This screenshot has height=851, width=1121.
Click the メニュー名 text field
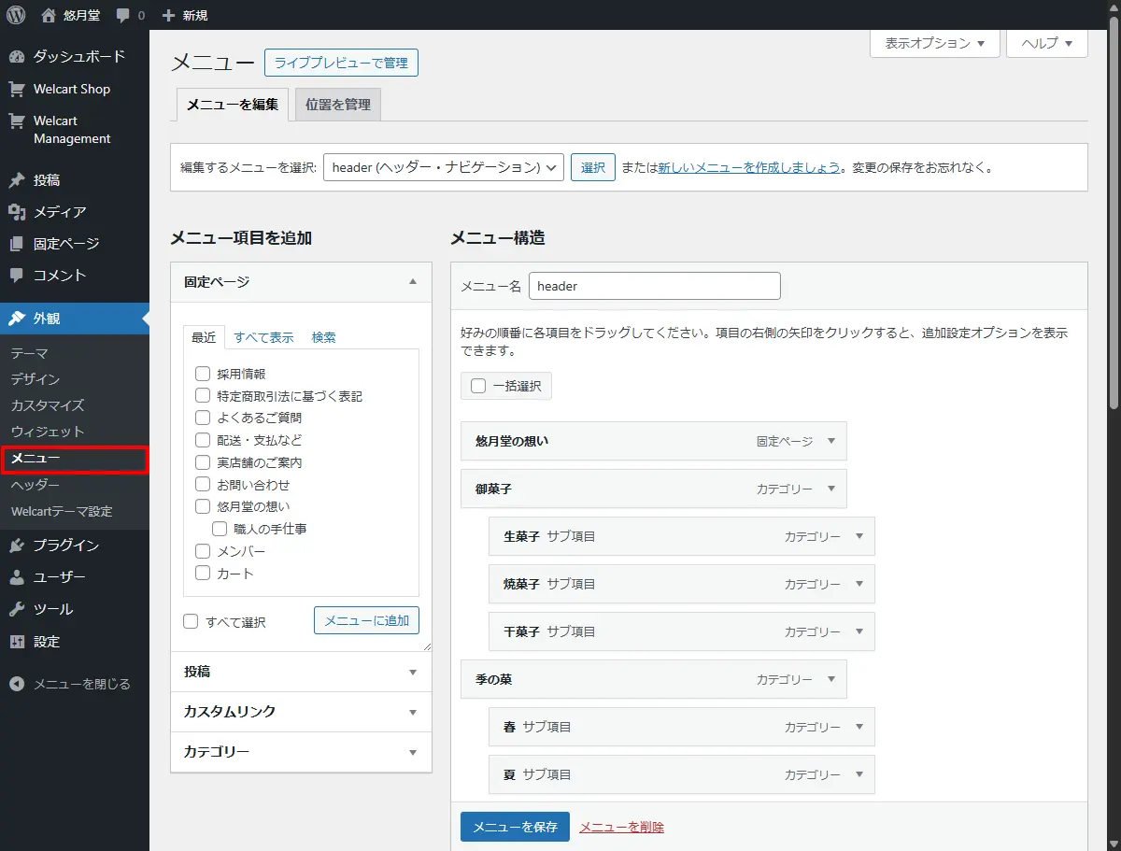654,286
